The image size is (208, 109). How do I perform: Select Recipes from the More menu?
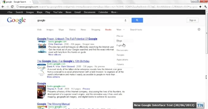(120, 55)
